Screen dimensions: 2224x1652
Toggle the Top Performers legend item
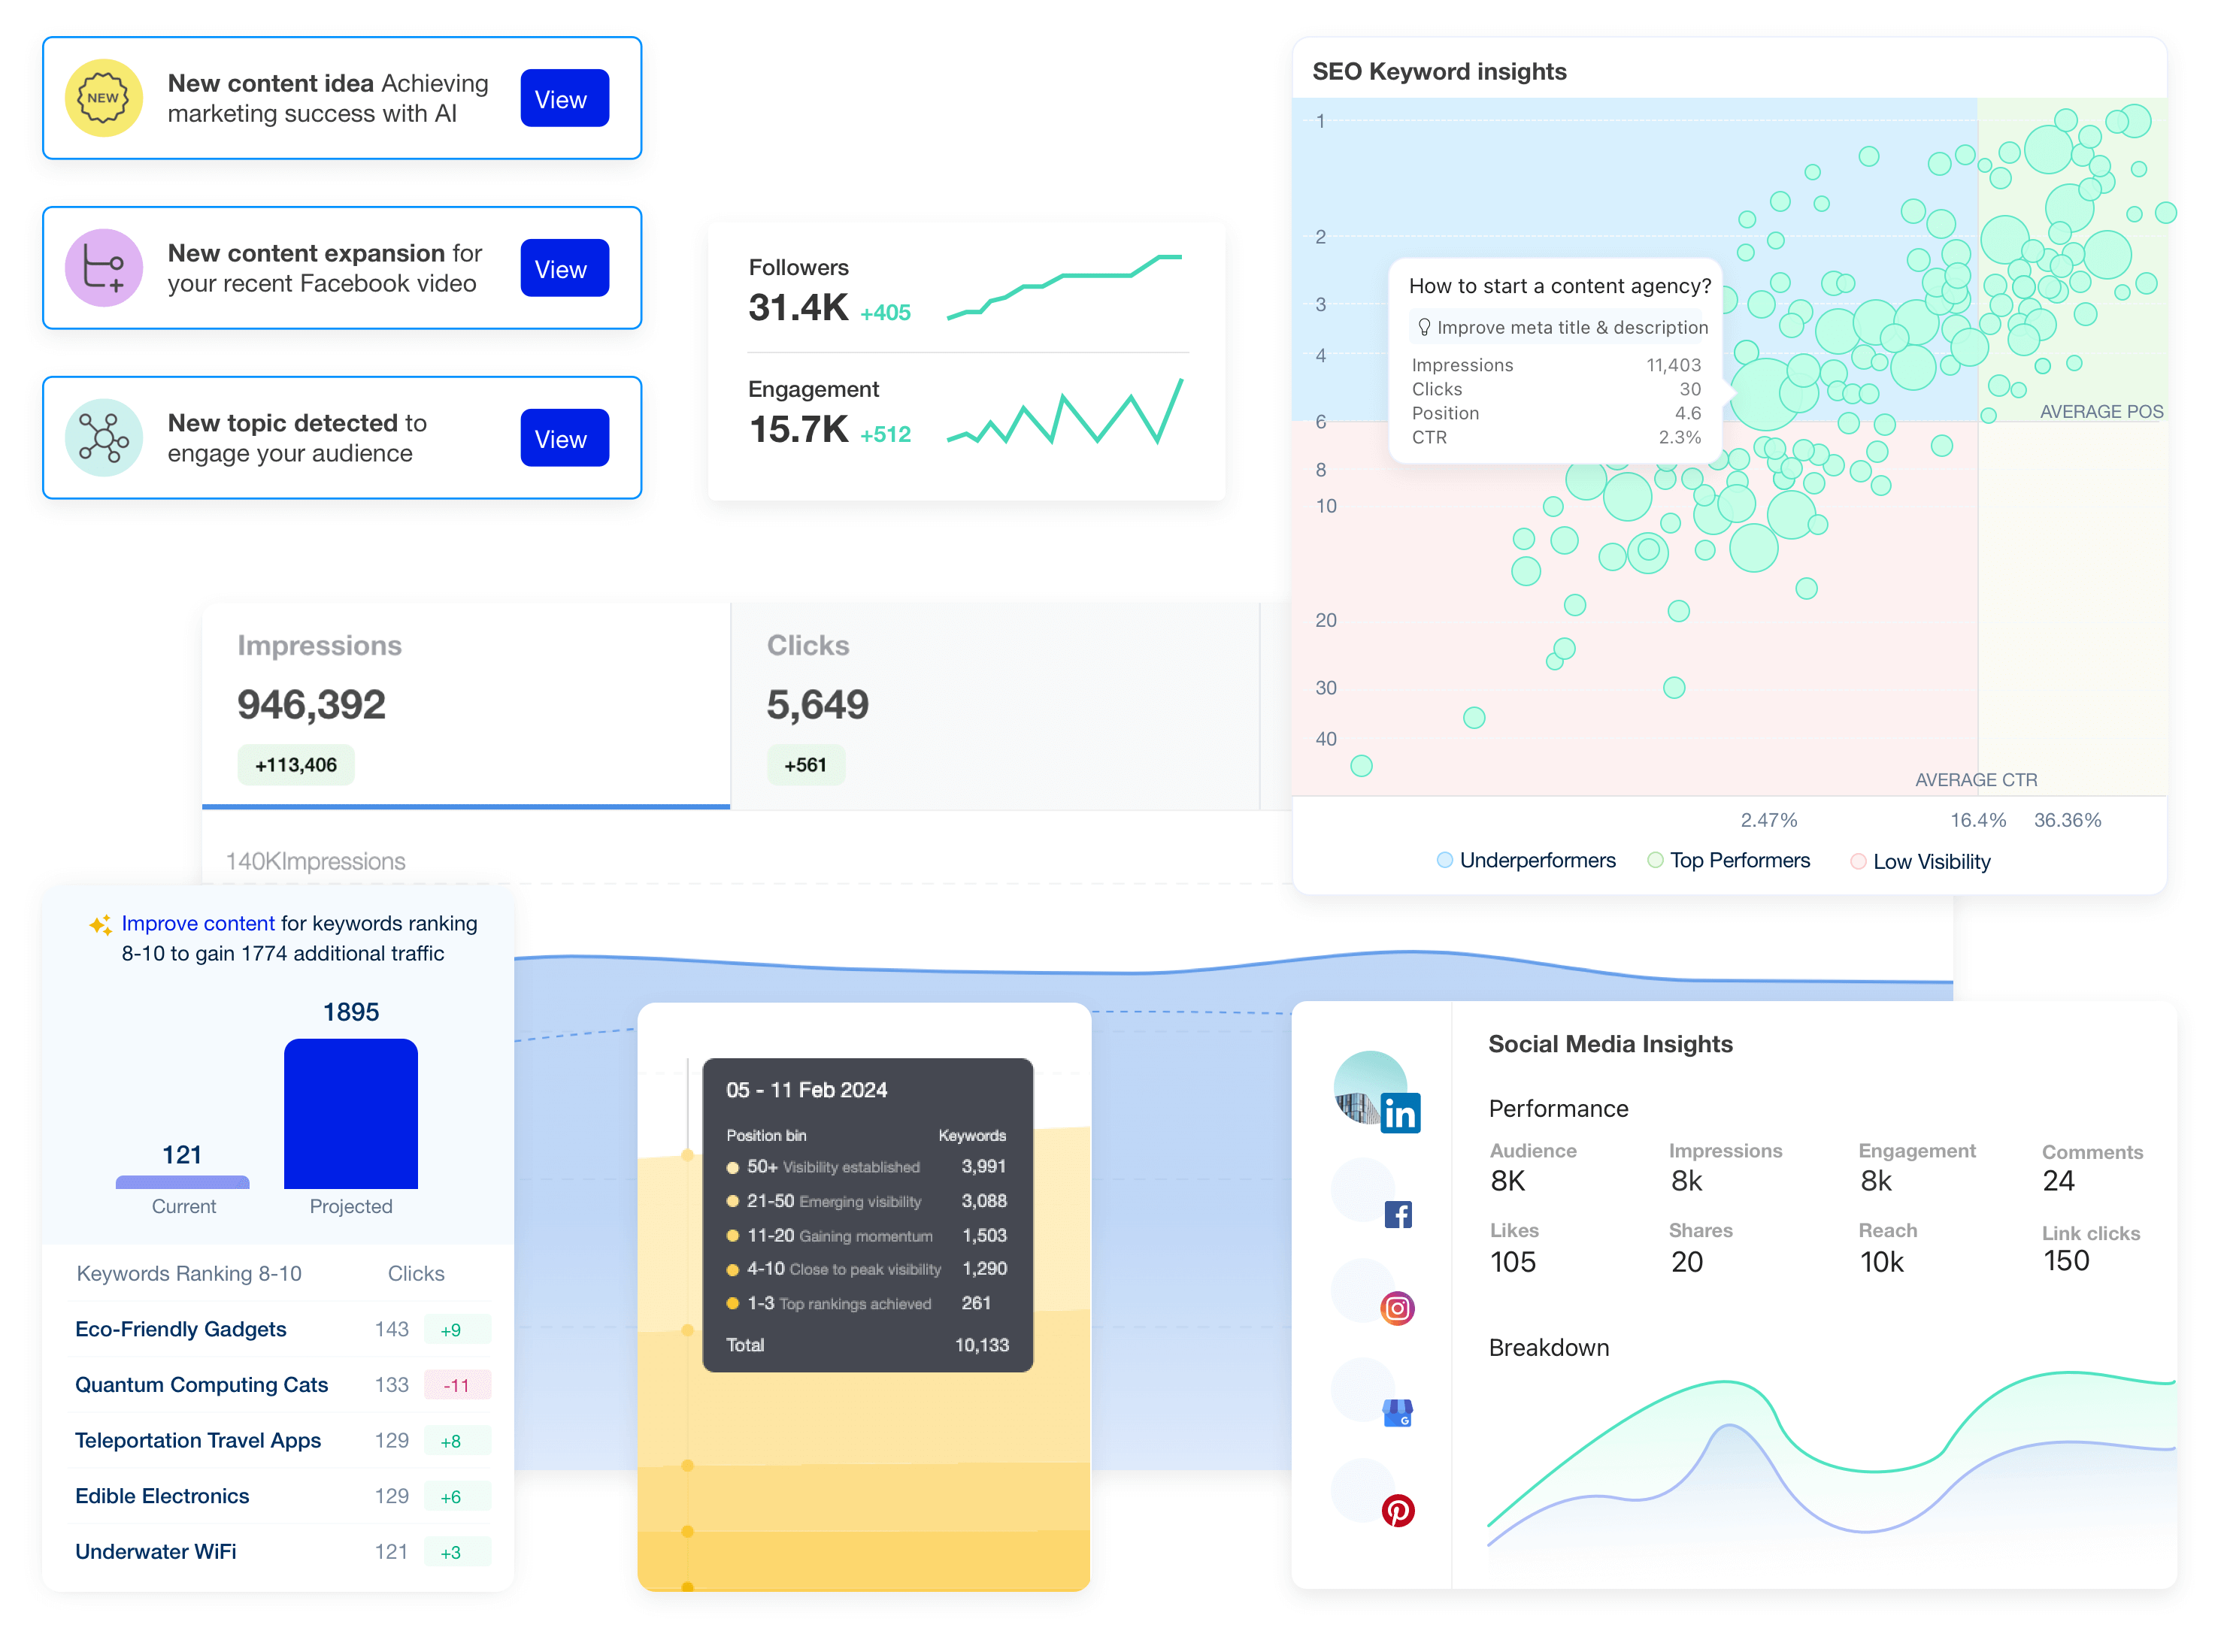coord(1728,861)
